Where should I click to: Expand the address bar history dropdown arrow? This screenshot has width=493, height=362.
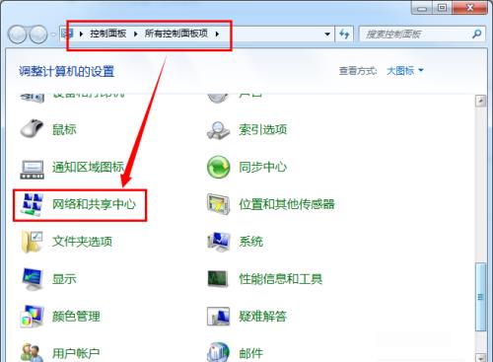pos(327,34)
